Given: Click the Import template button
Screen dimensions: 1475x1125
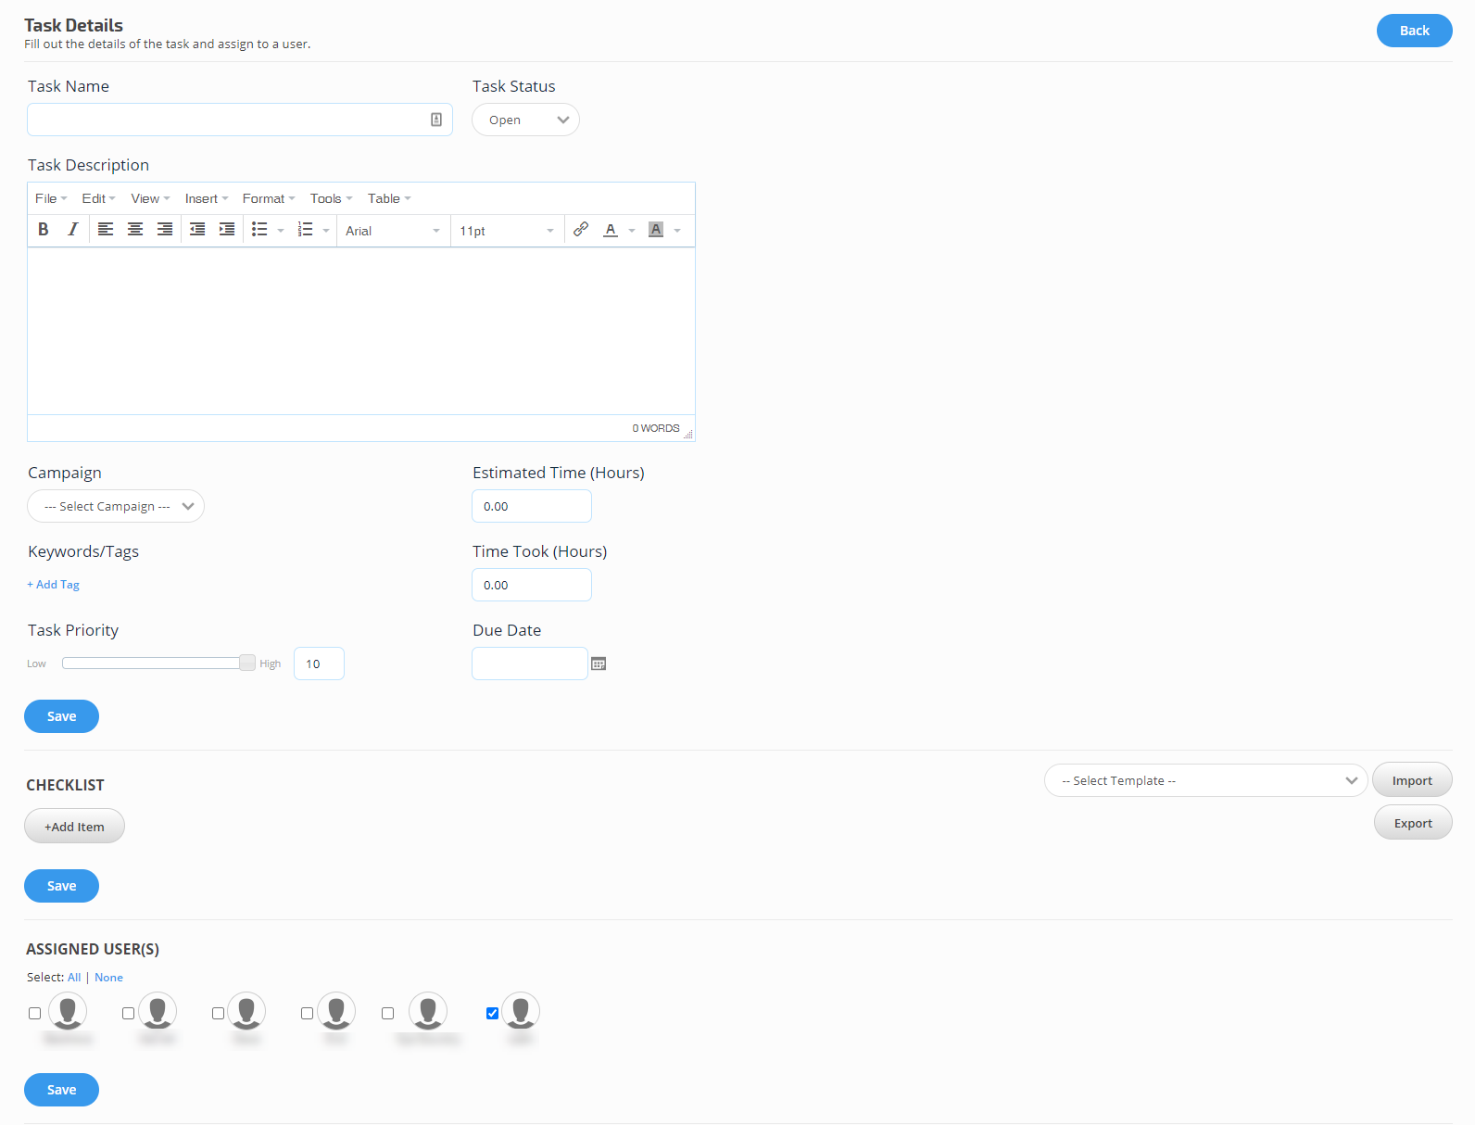Looking at the screenshot, I should (x=1412, y=780).
